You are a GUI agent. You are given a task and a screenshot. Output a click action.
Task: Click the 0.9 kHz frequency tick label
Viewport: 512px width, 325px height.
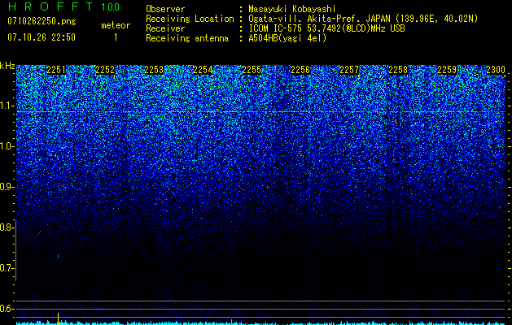[x=6, y=187]
